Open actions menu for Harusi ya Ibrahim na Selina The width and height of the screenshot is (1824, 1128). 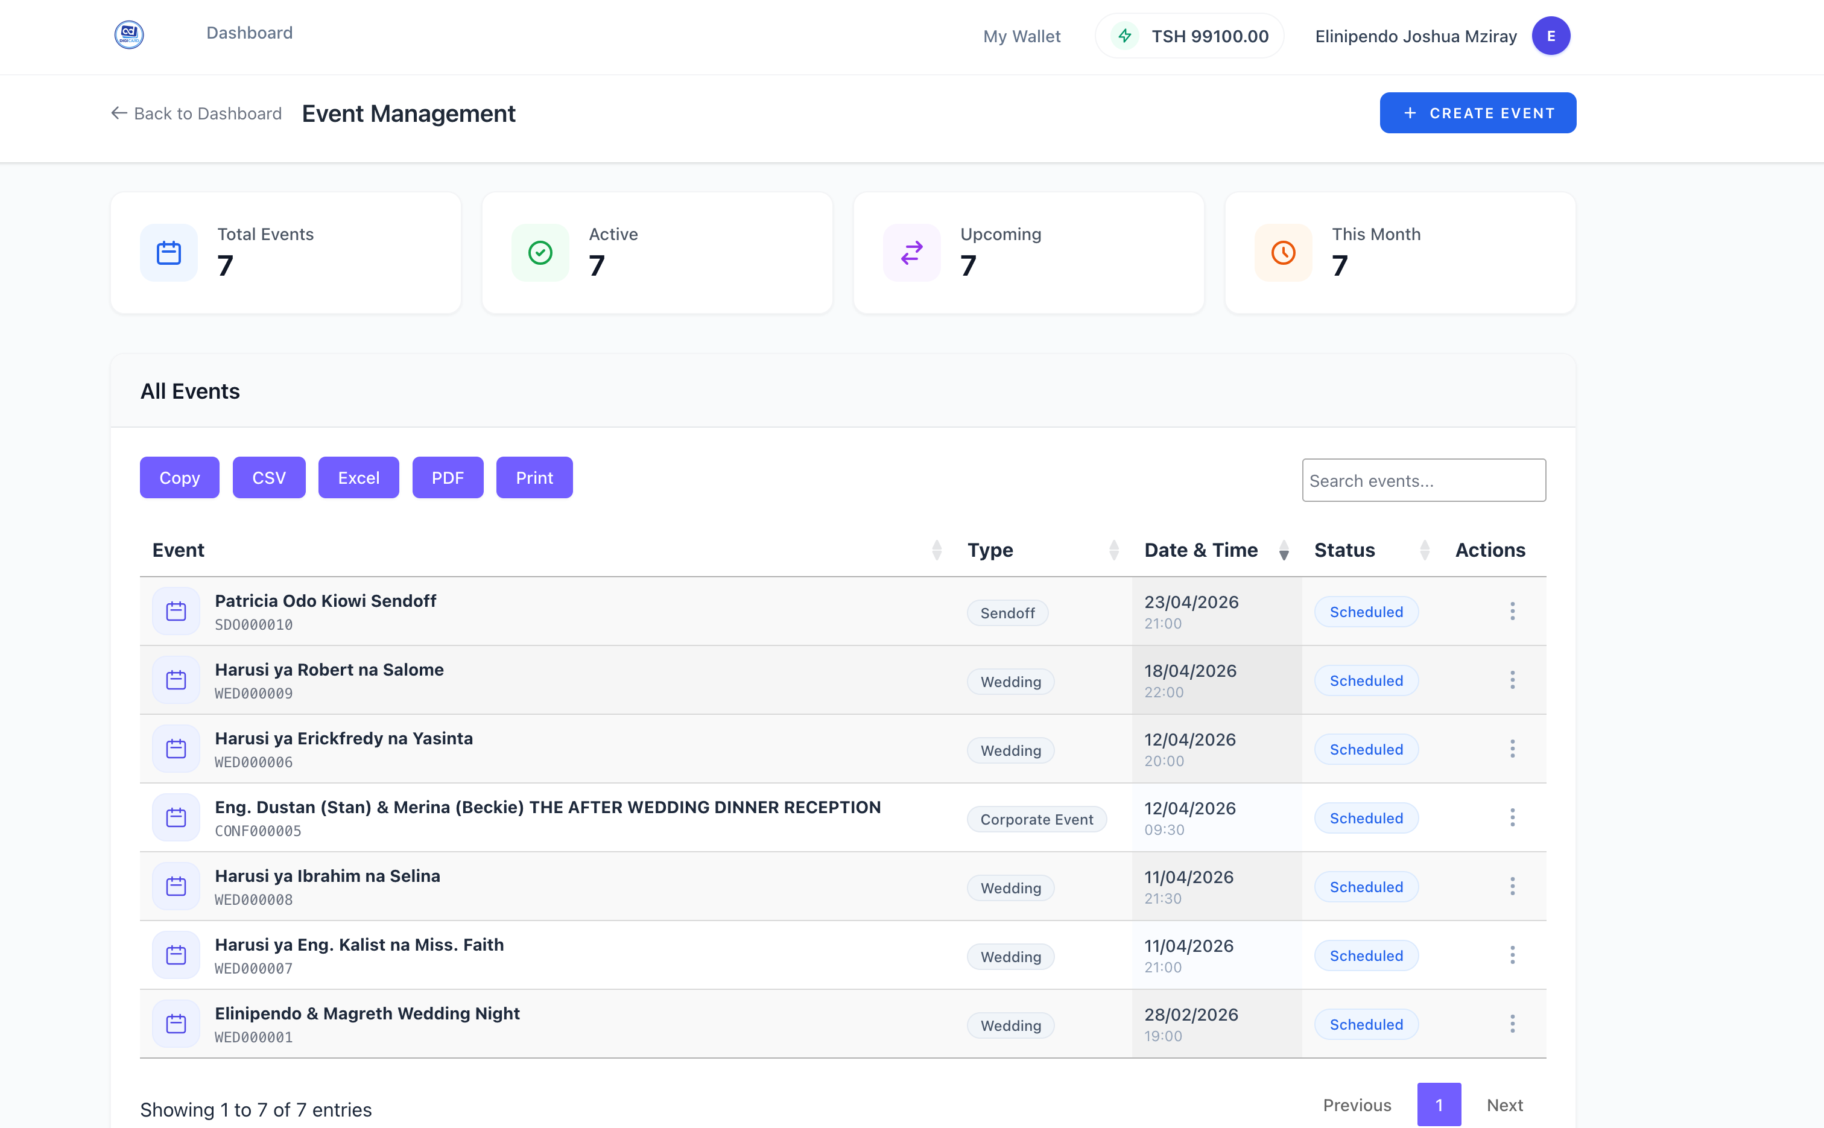[1512, 886]
